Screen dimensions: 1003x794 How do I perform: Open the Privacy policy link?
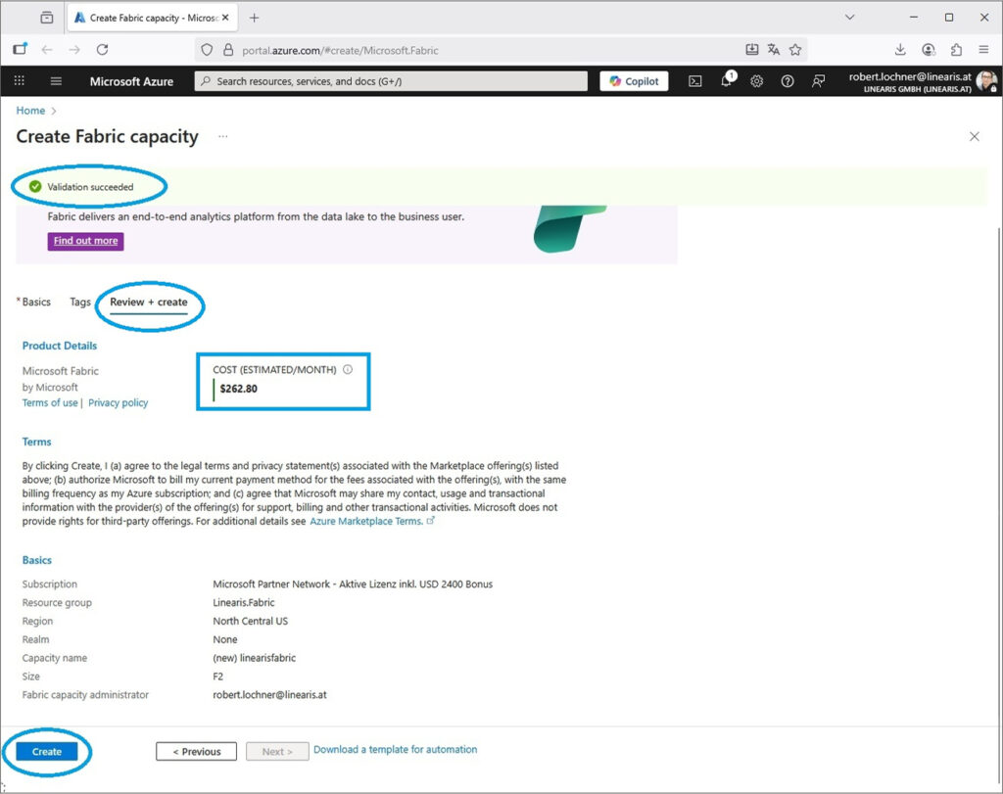click(119, 402)
